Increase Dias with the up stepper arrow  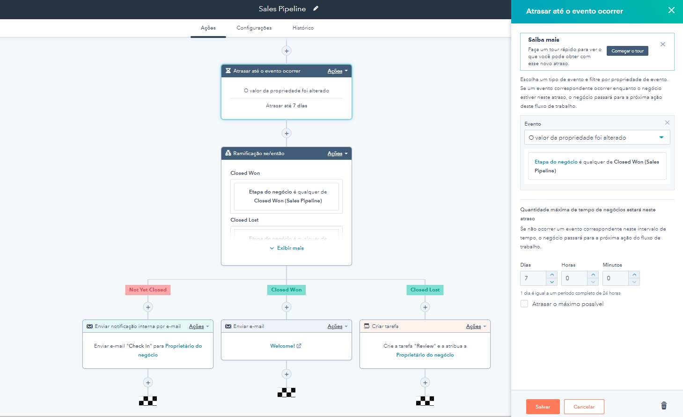pos(552,275)
